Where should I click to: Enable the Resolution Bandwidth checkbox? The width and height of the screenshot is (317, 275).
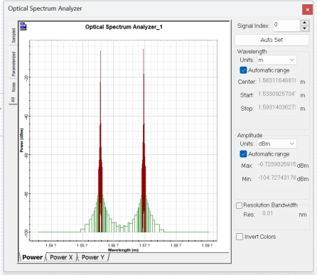coord(239,205)
